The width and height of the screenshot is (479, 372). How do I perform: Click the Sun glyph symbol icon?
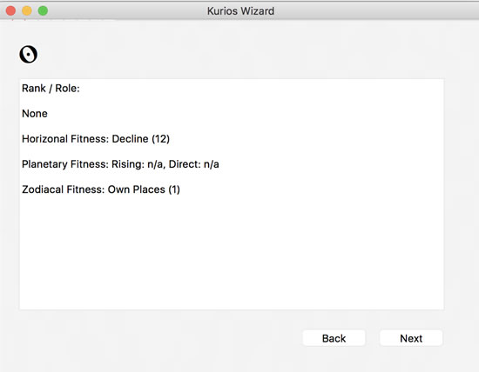(x=29, y=55)
